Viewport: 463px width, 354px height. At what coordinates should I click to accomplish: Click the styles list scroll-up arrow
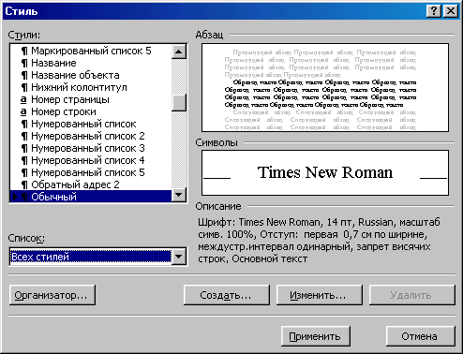pos(179,52)
